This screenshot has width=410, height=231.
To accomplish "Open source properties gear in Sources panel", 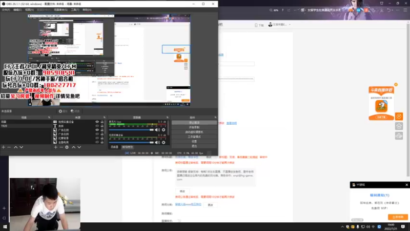I will click(x=67, y=147).
